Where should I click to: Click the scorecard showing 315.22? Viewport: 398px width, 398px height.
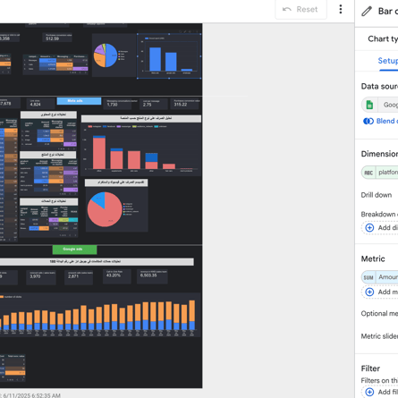tap(185, 104)
